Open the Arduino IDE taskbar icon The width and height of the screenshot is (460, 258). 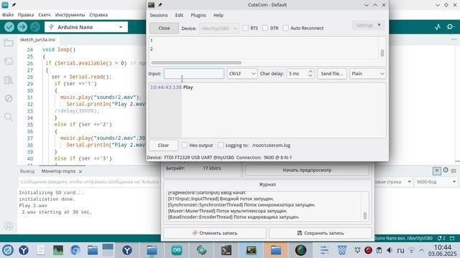[177, 250]
